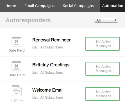This screenshot has height=107, width=125.
Task: Click List : All Subscribers under Welcome Email
Action: coord(47,97)
